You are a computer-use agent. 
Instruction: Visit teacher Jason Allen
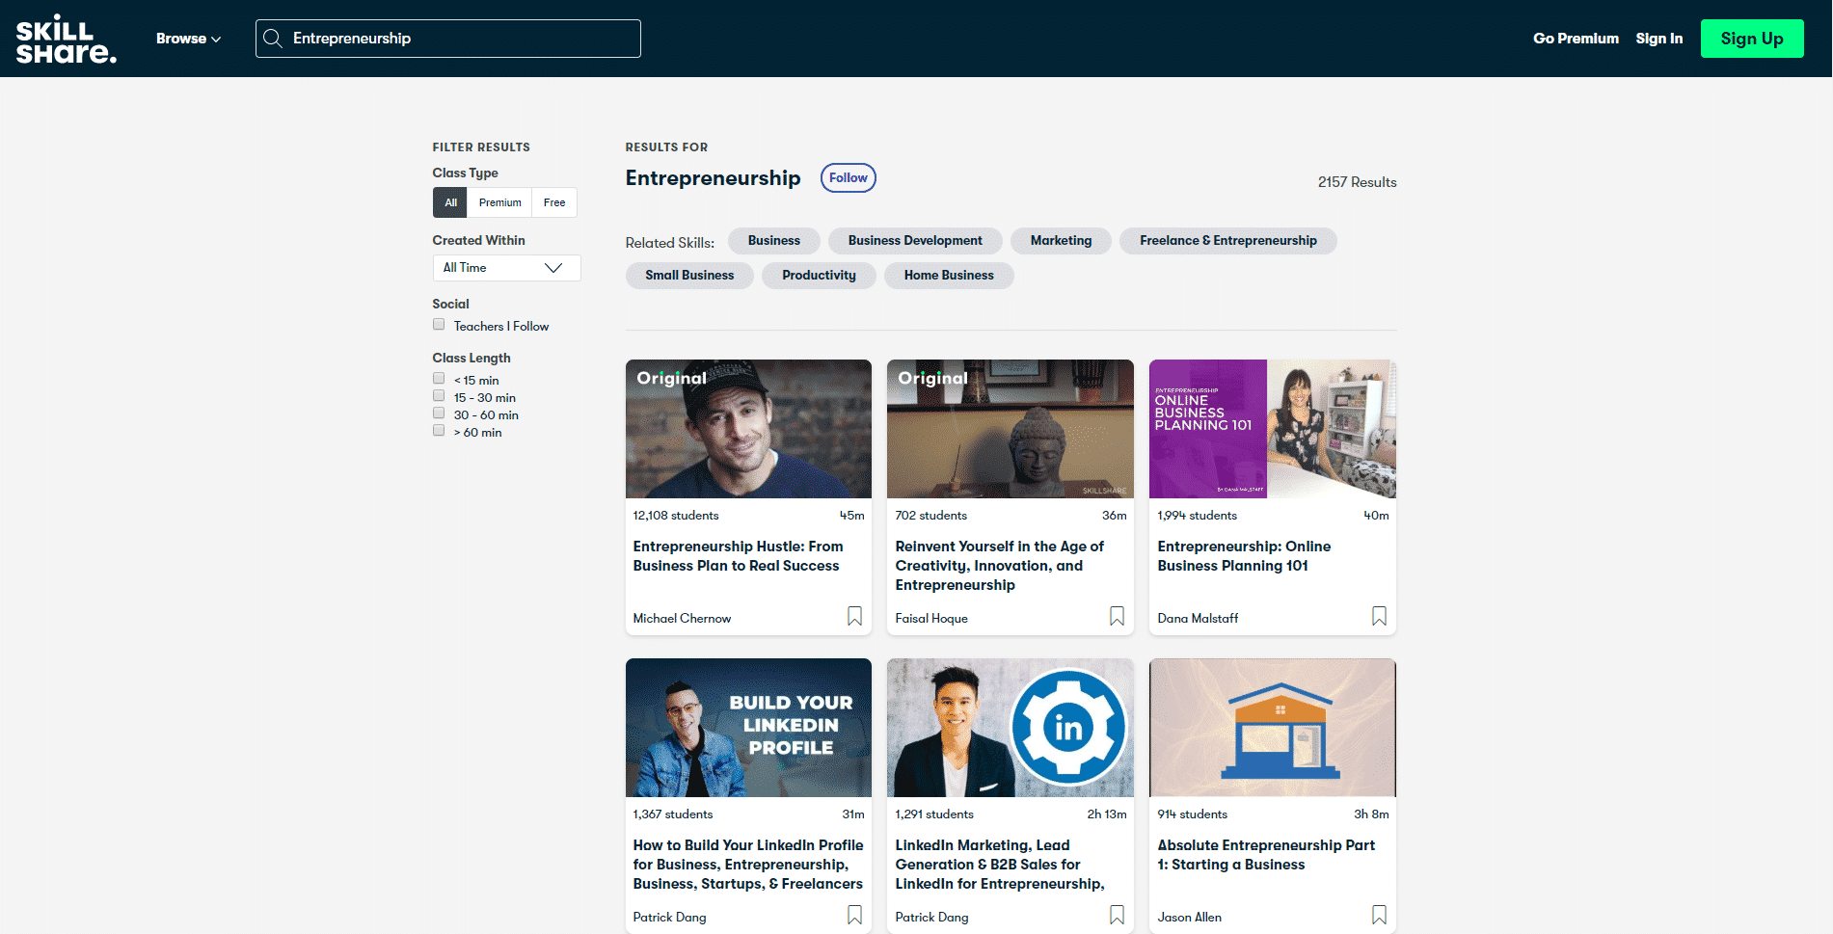[1189, 918]
